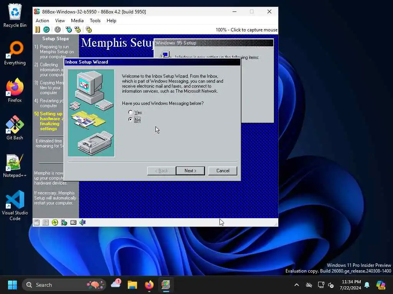
Task: Send Ctrl+Alt+Del via toolbar icon
Action: pos(68,29)
